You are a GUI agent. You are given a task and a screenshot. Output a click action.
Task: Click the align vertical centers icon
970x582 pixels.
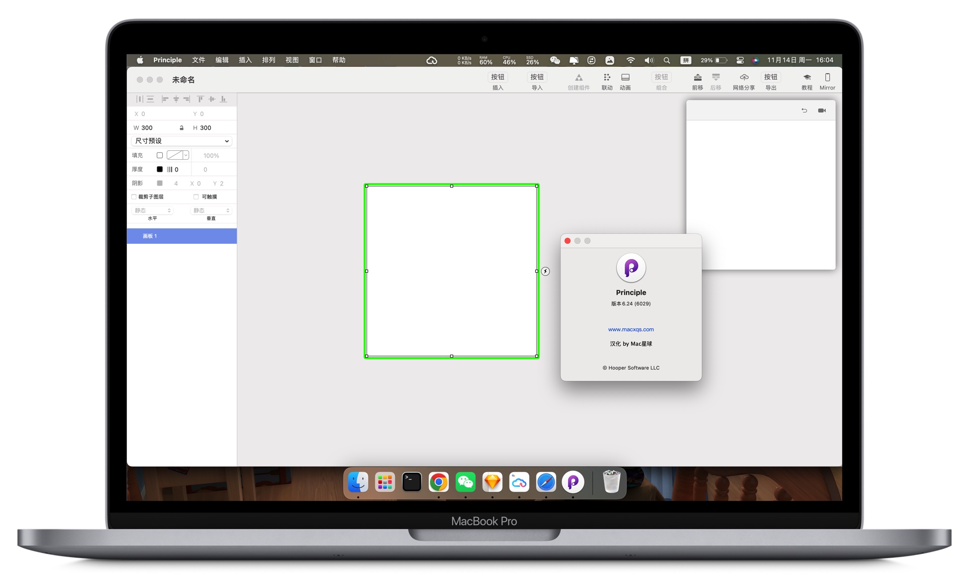pyautogui.click(x=212, y=99)
